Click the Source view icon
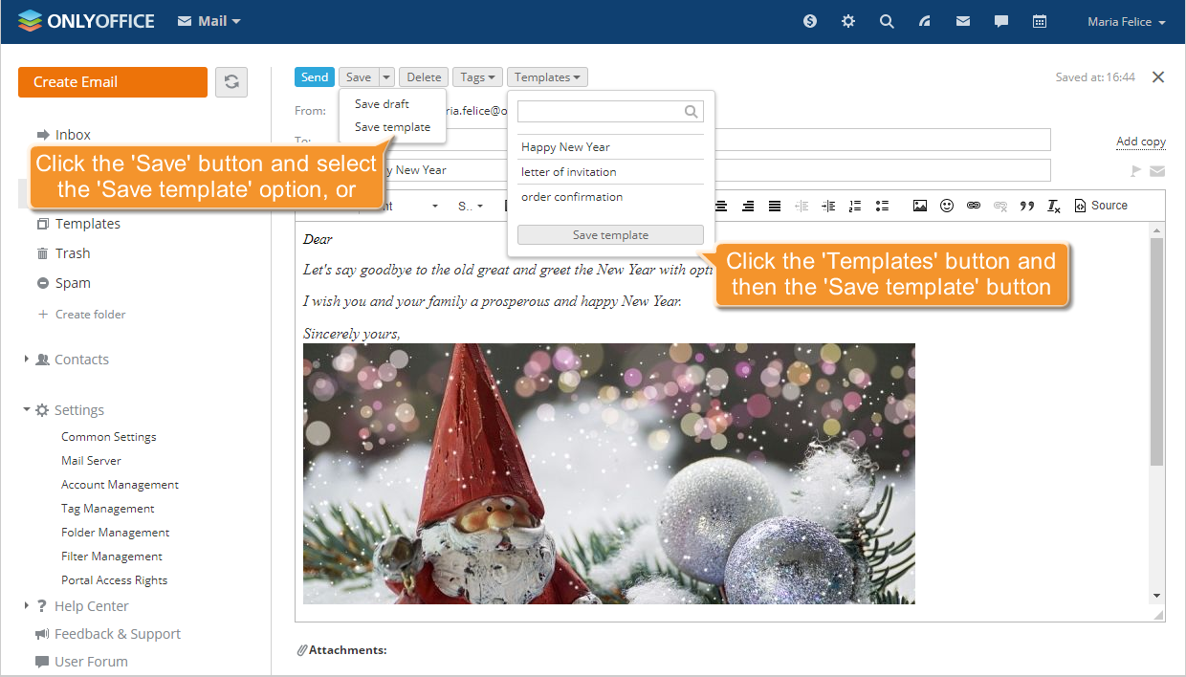Screen dimensions: 1186x677 (1101, 206)
